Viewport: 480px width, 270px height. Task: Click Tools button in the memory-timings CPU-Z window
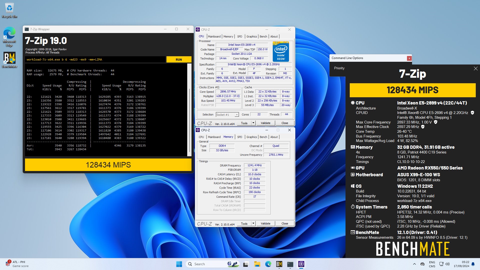coord(244,223)
